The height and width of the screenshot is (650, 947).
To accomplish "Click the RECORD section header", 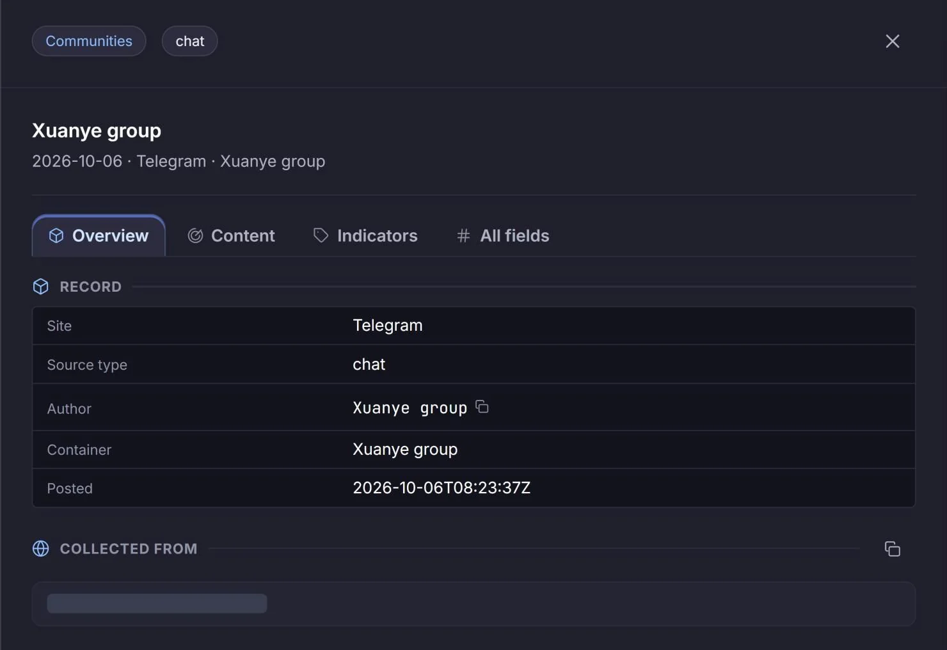I will 91,287.
